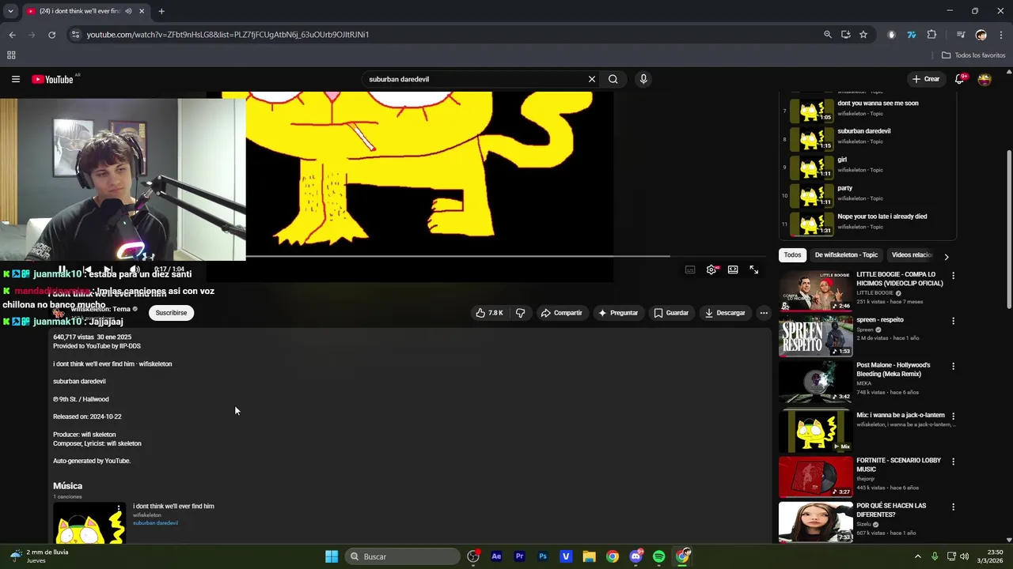Image resolution: width=1013 pixels, height=569 pixels.
Task: Play playlist item party
Action: [867, 196]
